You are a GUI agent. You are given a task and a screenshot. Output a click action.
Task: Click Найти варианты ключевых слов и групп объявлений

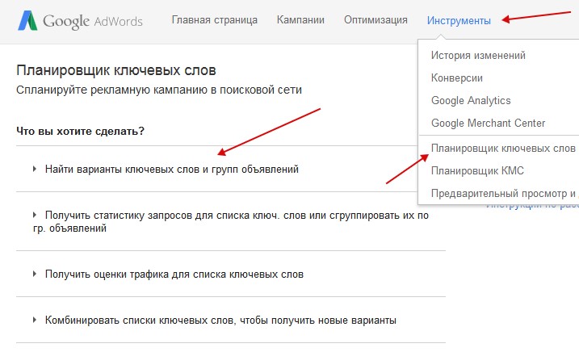pyautogui.click(x=172, y=170)
